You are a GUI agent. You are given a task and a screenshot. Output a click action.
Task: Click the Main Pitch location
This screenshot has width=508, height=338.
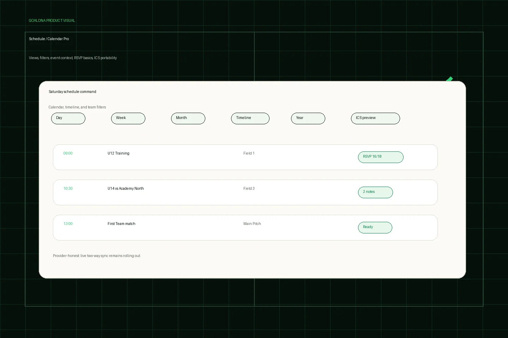coord(252,224)
